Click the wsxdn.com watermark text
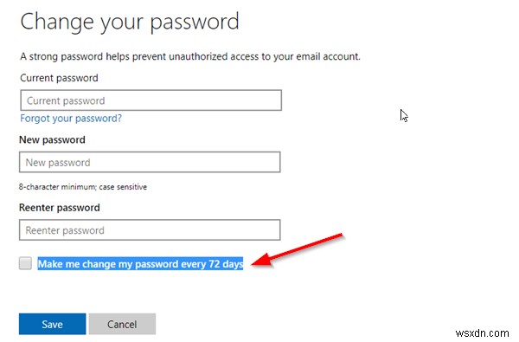Image resolution: width=519 pixels, height=342 pixels. coord(482,333)
